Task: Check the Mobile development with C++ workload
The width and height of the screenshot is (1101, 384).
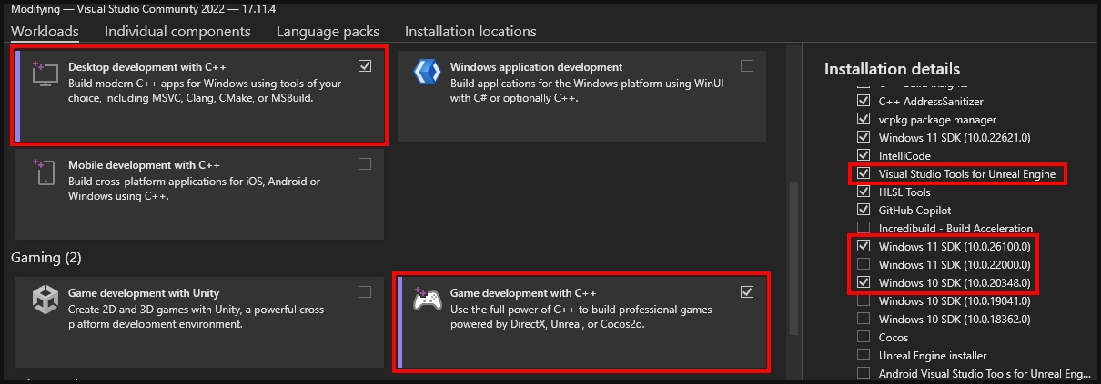Action: [x=365, y=164]
